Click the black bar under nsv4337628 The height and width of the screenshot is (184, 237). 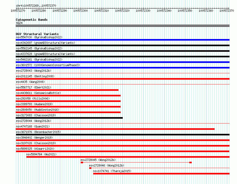pos(122,57)
